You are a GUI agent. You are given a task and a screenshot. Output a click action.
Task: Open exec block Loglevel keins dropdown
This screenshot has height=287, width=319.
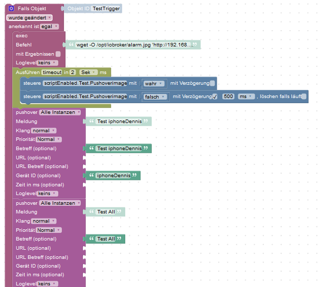(47, 63)
